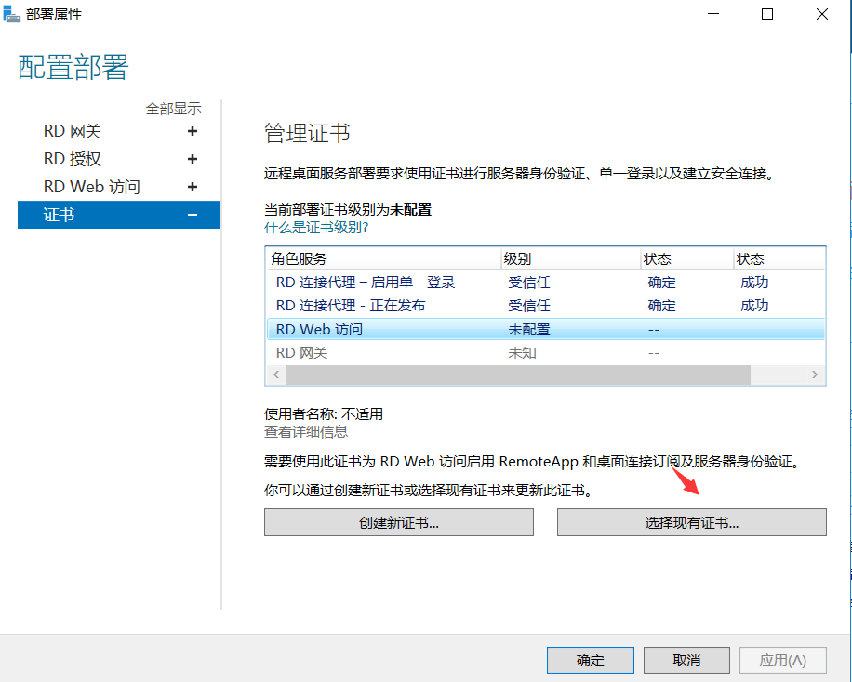Click the 未知 level cell
Screen dimensions: 852x682
pyautogui.click(x=522, y=353)
